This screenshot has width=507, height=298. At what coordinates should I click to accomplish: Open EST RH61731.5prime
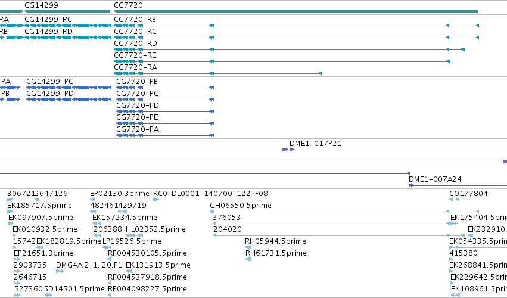coord(276,254)
